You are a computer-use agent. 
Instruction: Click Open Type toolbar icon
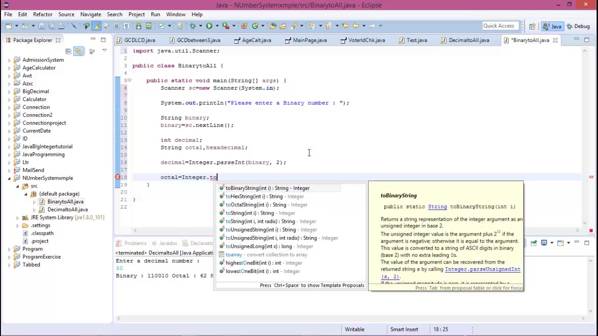pos(272,26)
